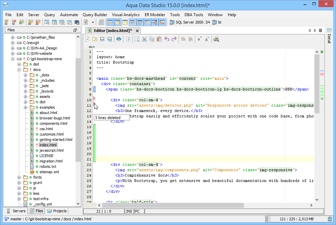Undo the last edit with purple arrow
336x225 pixels.
167,39
